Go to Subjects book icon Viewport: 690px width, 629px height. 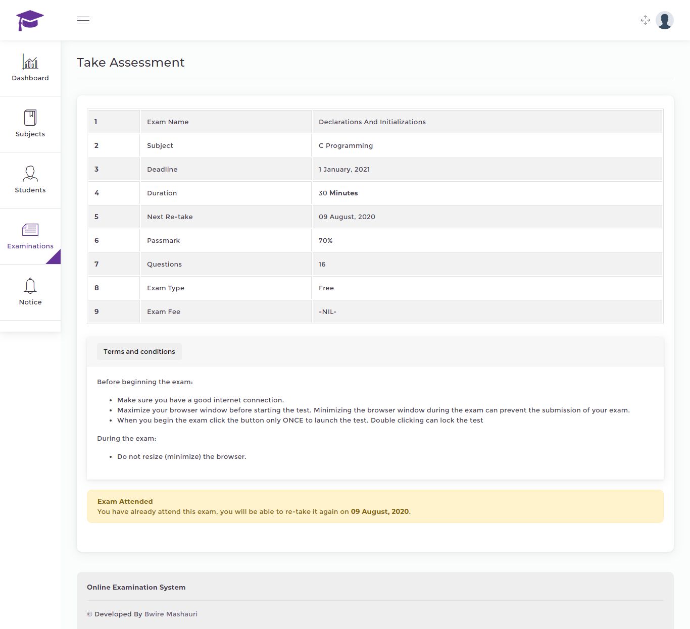tap(30, 118)
